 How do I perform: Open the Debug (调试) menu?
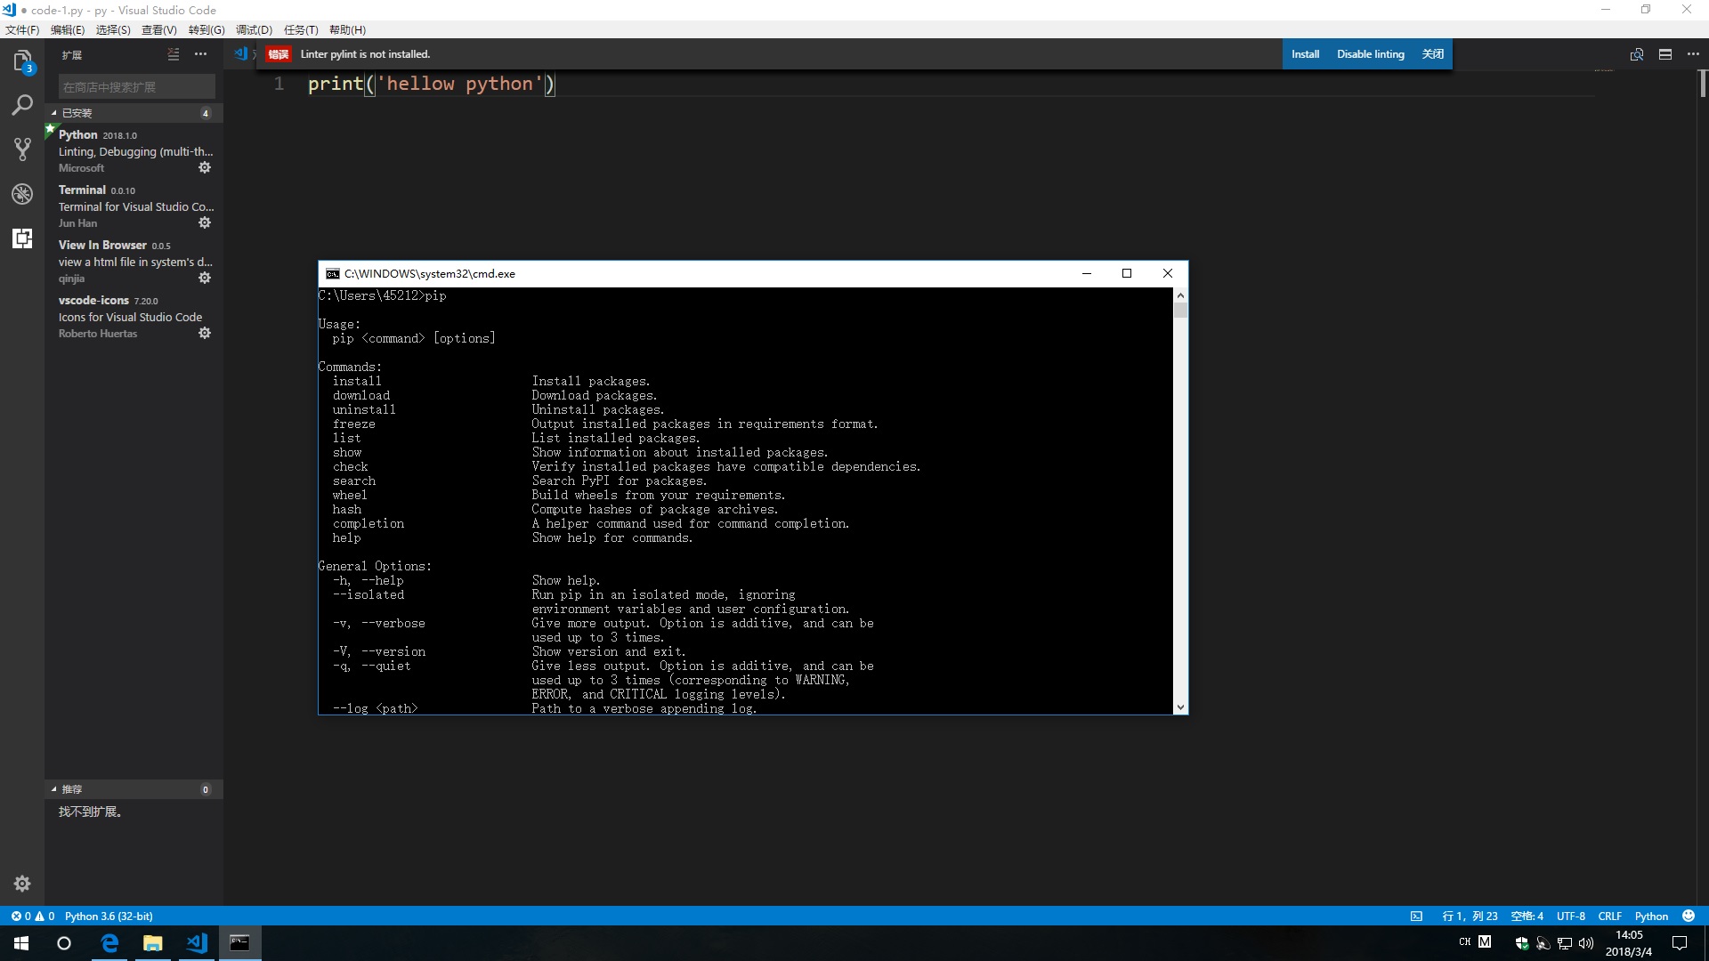(x=254, y=29)
